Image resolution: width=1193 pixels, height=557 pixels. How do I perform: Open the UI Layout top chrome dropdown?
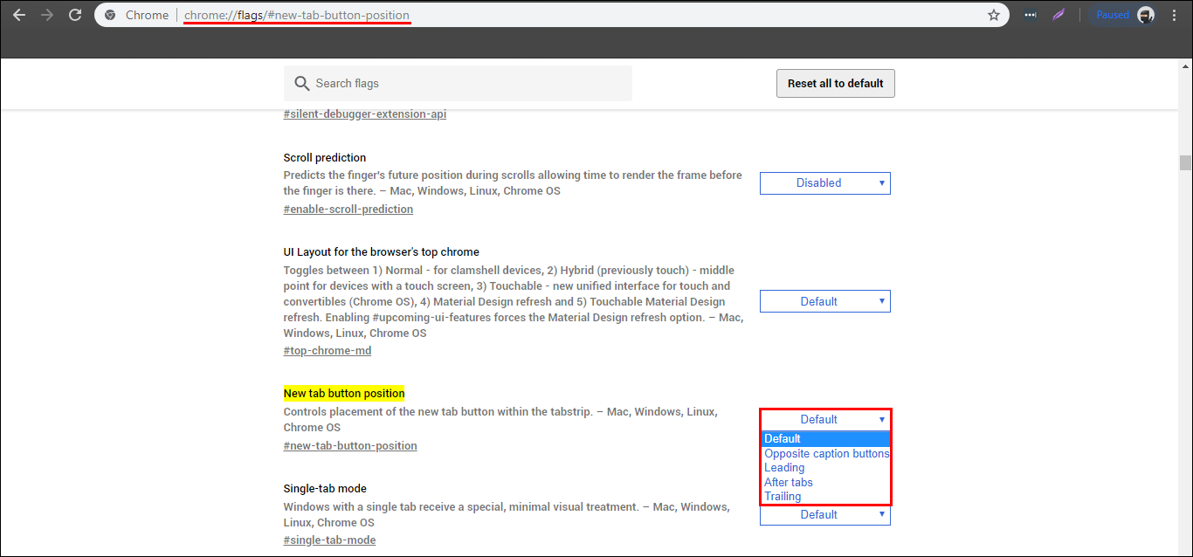tap(825, 301)
